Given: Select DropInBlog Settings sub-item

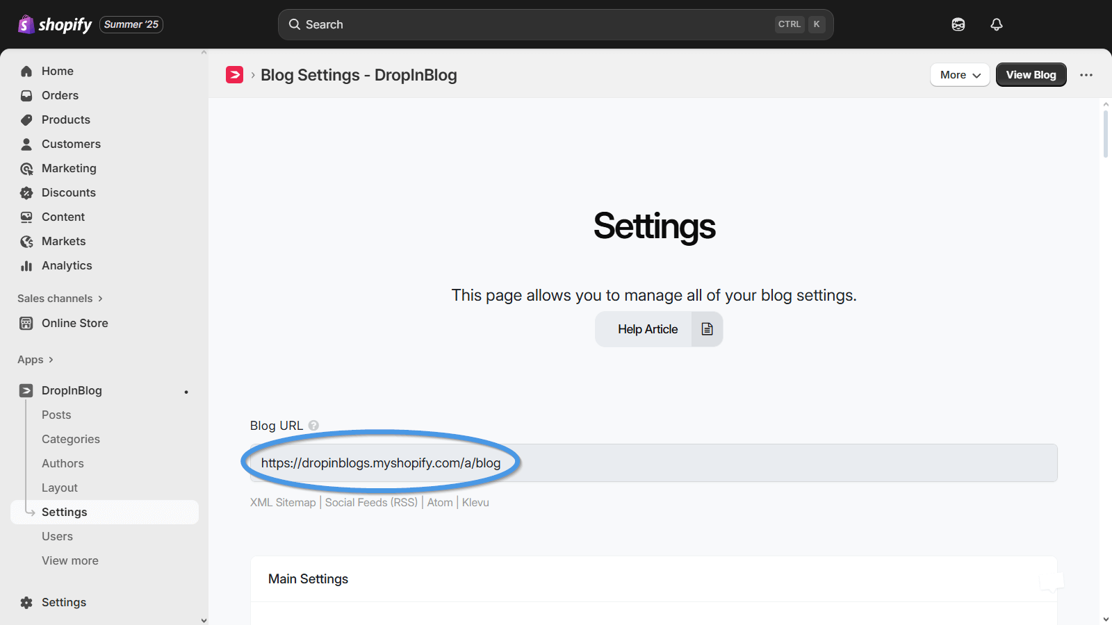Looking at the screenshot, I should coord(104,512).
